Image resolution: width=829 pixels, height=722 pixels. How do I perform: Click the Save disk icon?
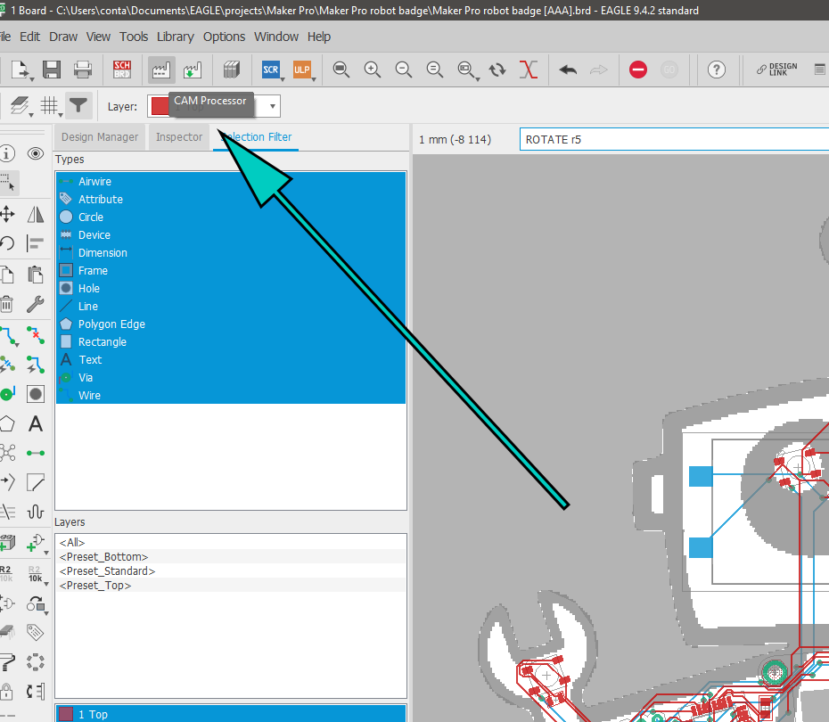pyautogui.click(x=52, y=70)
